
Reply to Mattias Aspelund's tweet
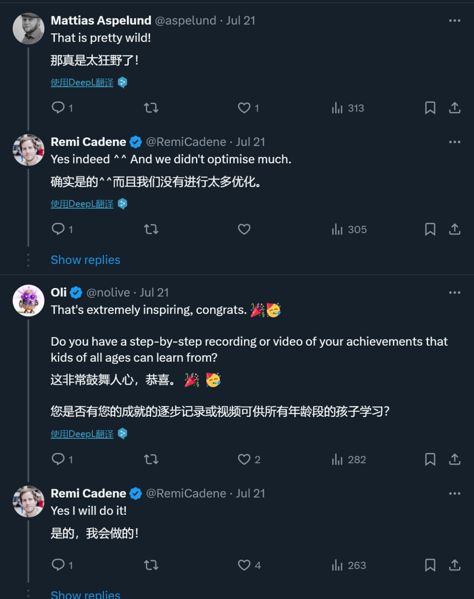point(58,108)
